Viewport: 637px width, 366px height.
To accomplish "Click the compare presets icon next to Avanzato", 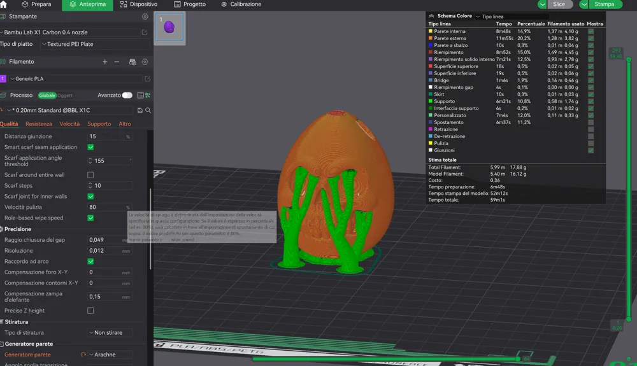I will 148,95.
